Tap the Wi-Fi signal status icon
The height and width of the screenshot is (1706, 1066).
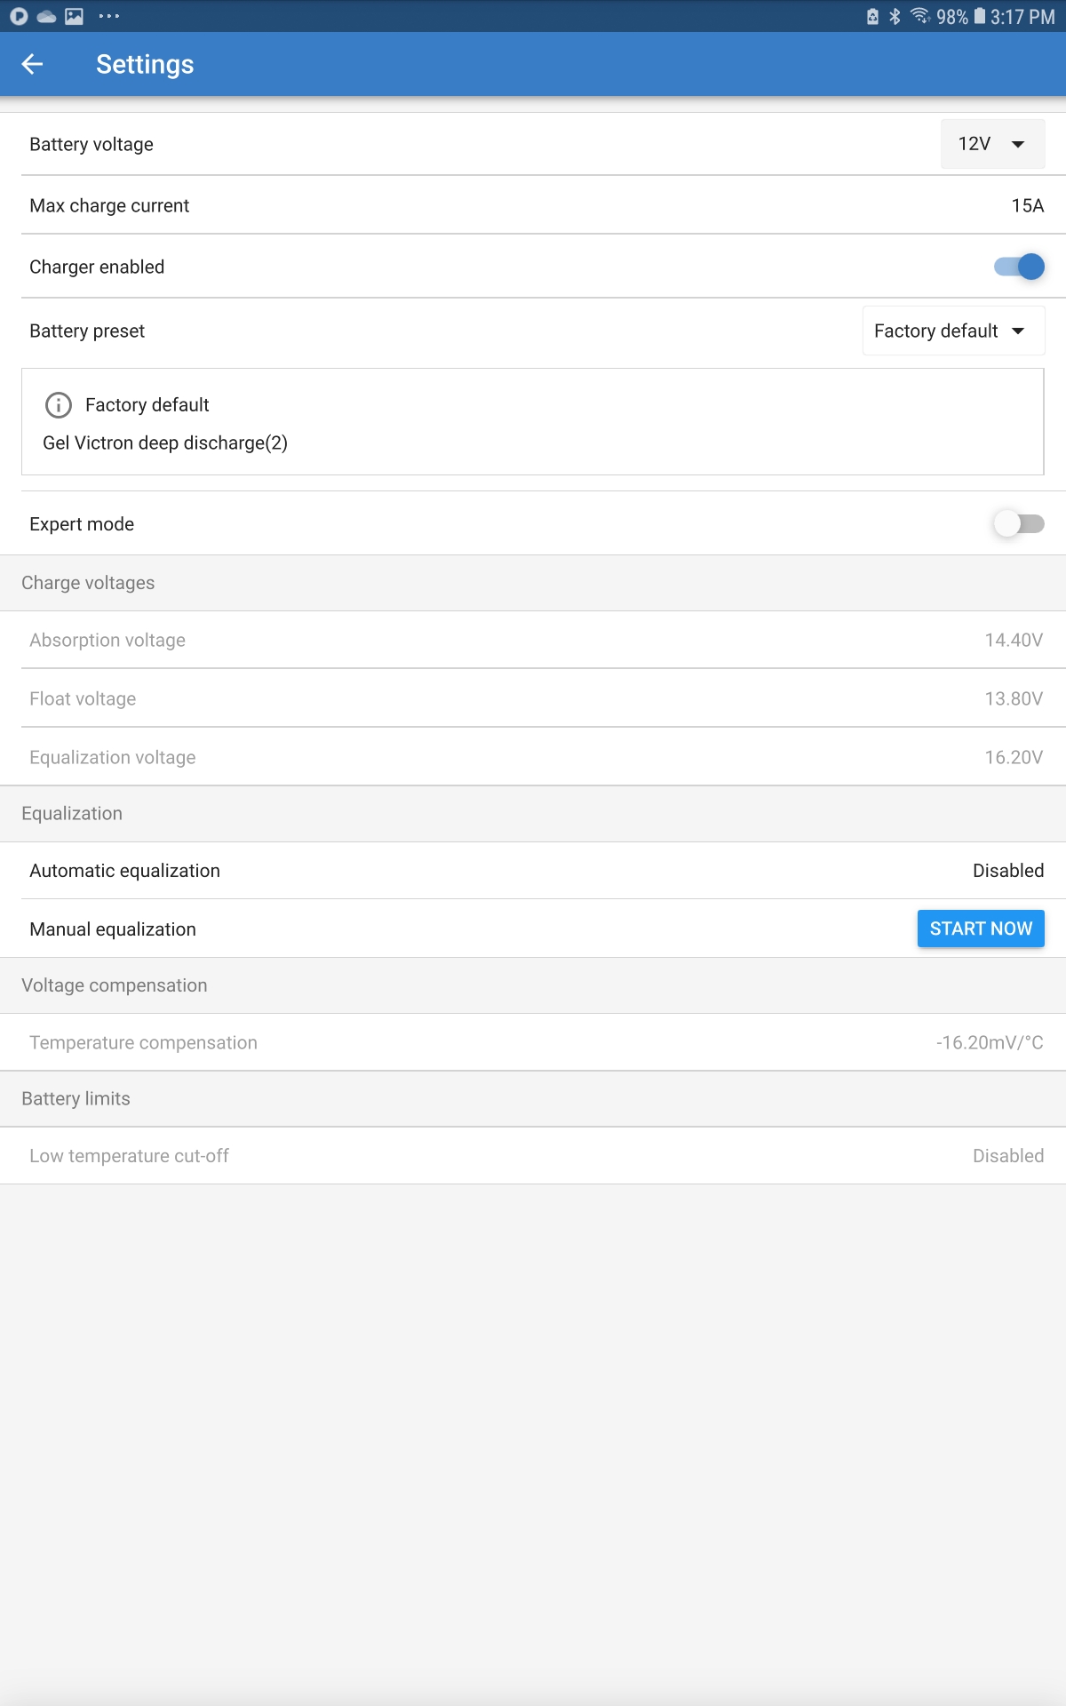pos(920,16)
